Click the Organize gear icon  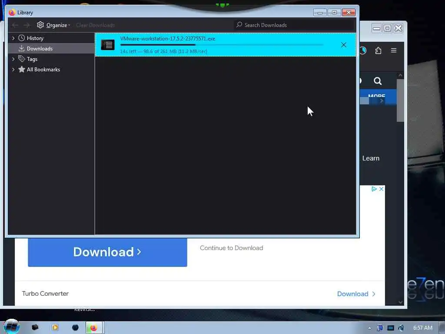point(40,25)
